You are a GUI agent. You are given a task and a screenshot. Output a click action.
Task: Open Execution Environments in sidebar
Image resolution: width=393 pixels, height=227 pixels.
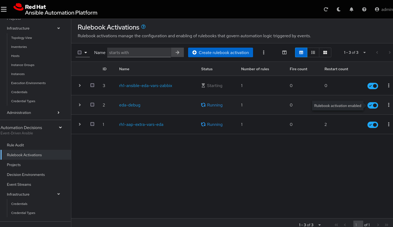[x=28, y=83]
